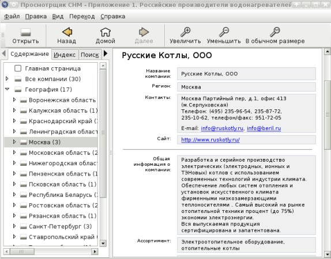This screenshot has height=259, width=331.
Task: Click the book icon beside Воронежская область
Action: coord(23,100)
